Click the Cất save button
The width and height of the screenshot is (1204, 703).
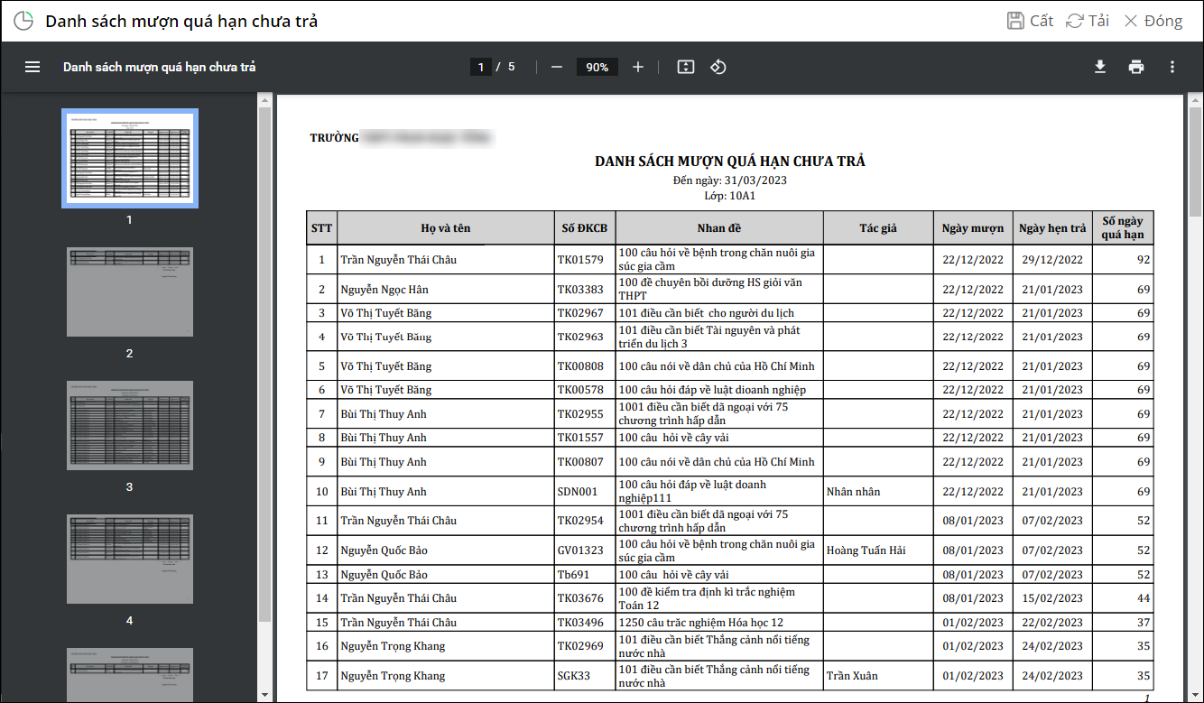(1030, 21)
